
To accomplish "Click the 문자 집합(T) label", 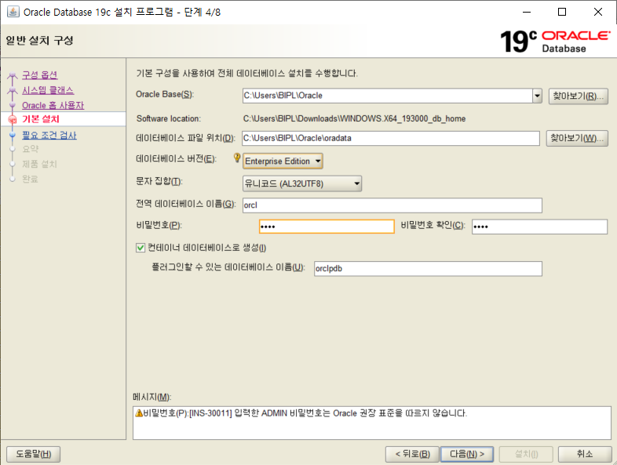I will [x=159, y=181].
